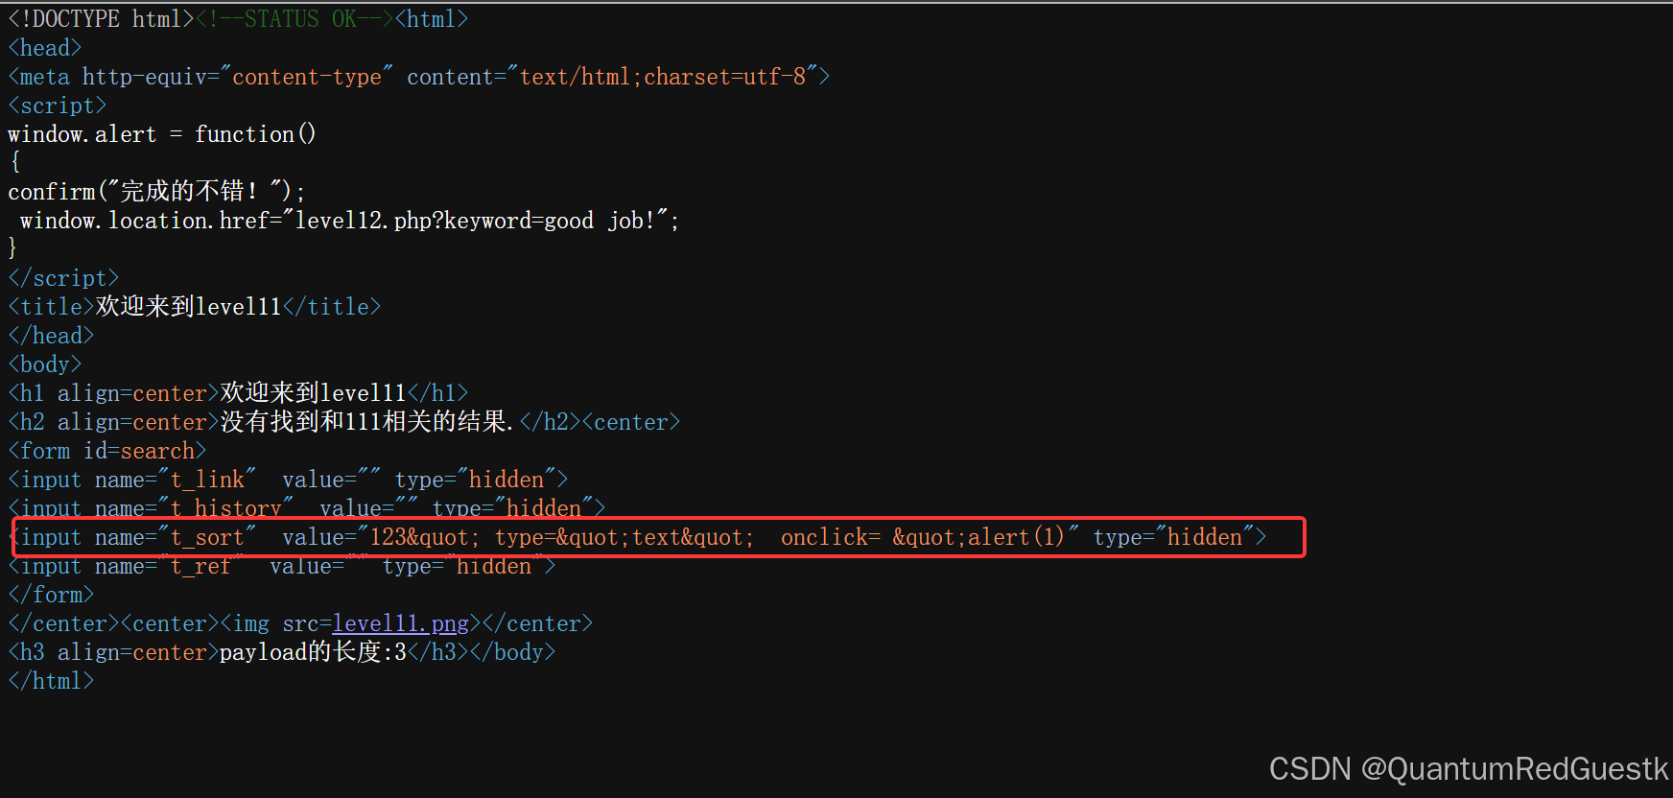Select the input name t_ref line
Screen dimensions: 1673x798
[281, 566]
